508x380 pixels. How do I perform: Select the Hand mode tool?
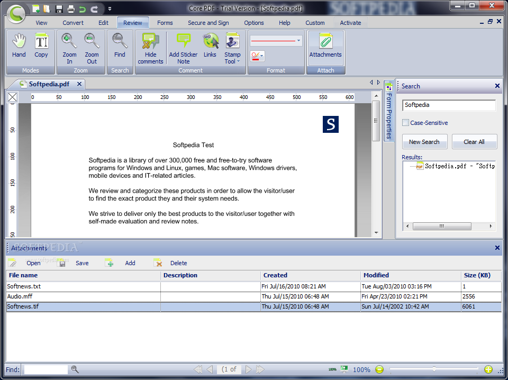click(19, 46)
